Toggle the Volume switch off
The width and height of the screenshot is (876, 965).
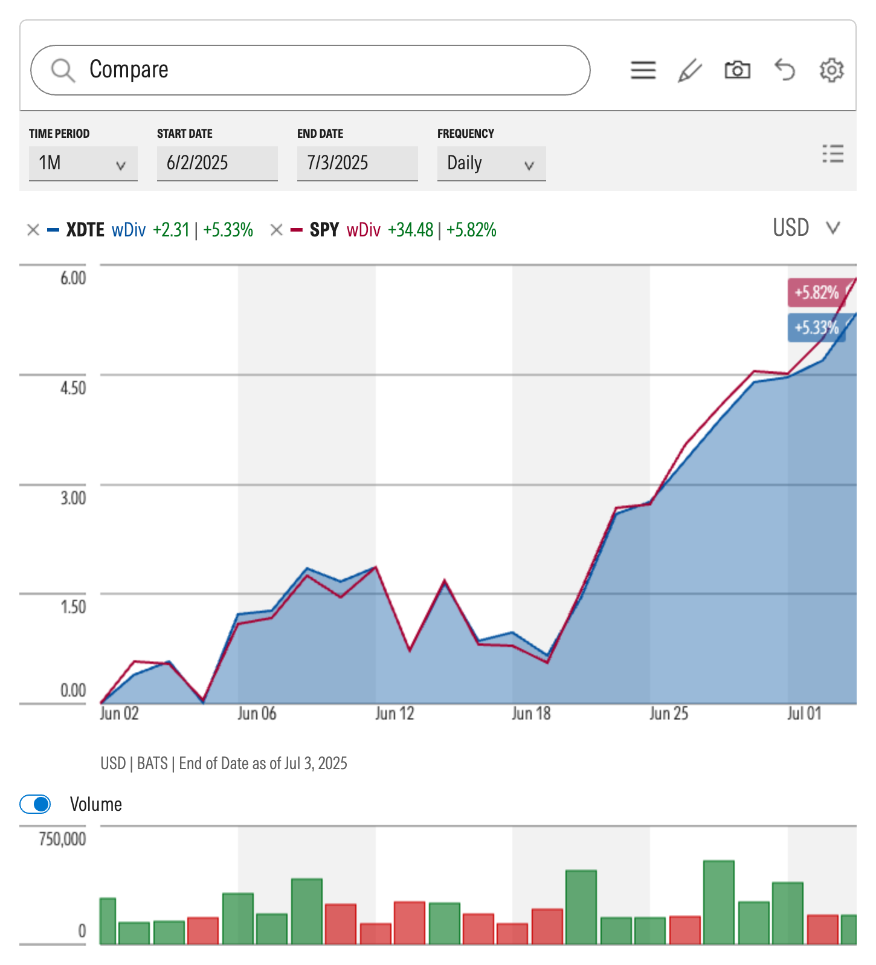(35, 804)
